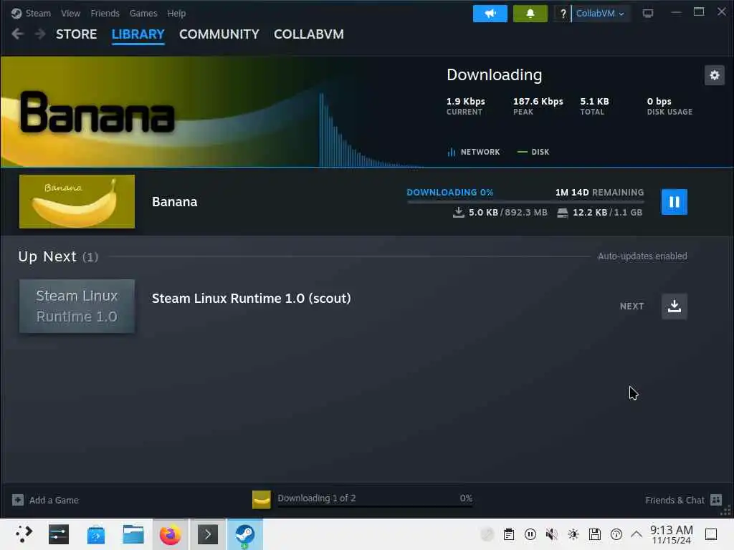Go to the STORE tab
The width and height of the screenshot is (734, 550).
(76, 34)
